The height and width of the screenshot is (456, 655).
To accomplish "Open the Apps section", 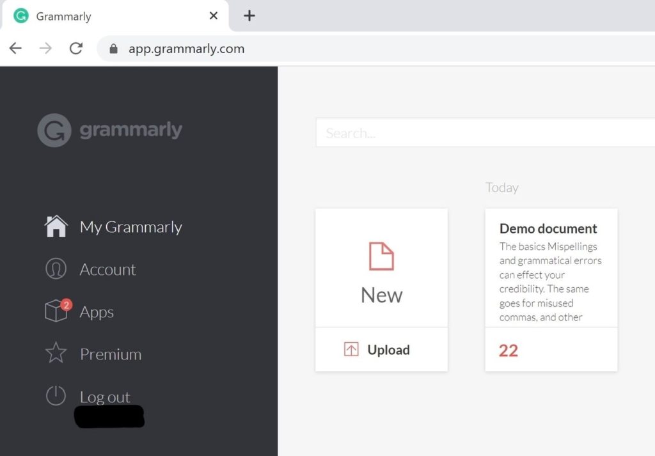I will [x=97, y=312].
